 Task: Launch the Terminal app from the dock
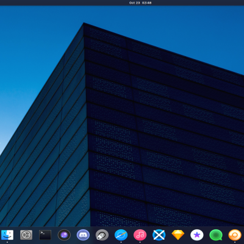coord(45,235)
